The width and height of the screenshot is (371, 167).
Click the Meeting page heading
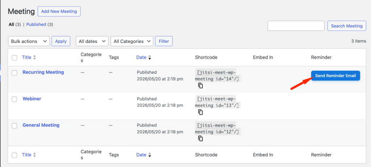pos(21,11)
